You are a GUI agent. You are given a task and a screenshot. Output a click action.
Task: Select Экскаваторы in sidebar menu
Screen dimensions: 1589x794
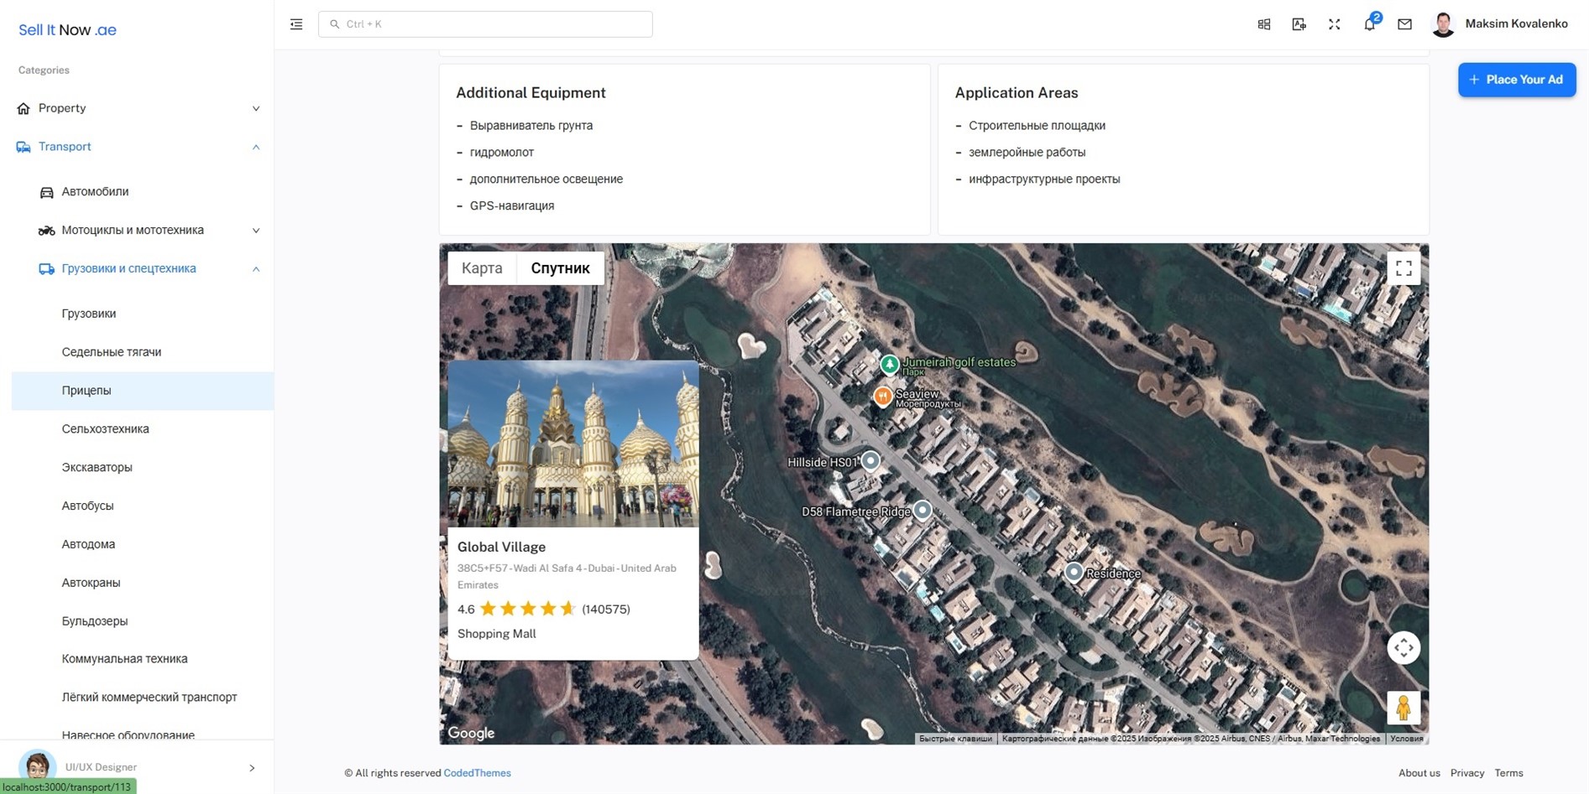(x=97, y=468)
